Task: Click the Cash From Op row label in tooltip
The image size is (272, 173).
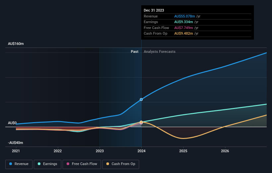Action: pos(156,34)
